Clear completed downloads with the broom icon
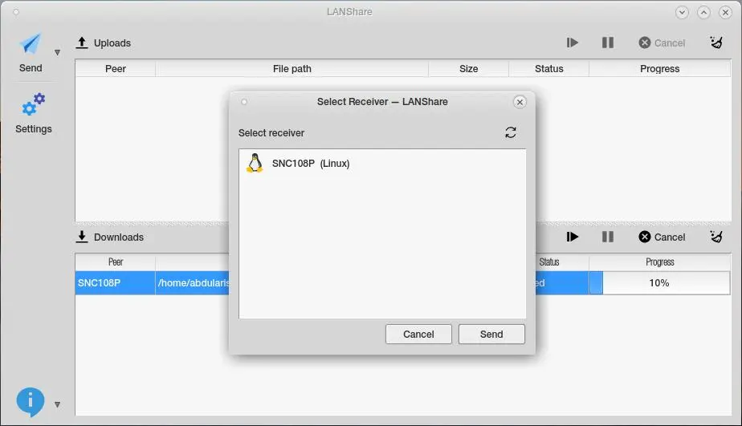The height and width of the screenshot is (426, 742). [x=716, y=237]
